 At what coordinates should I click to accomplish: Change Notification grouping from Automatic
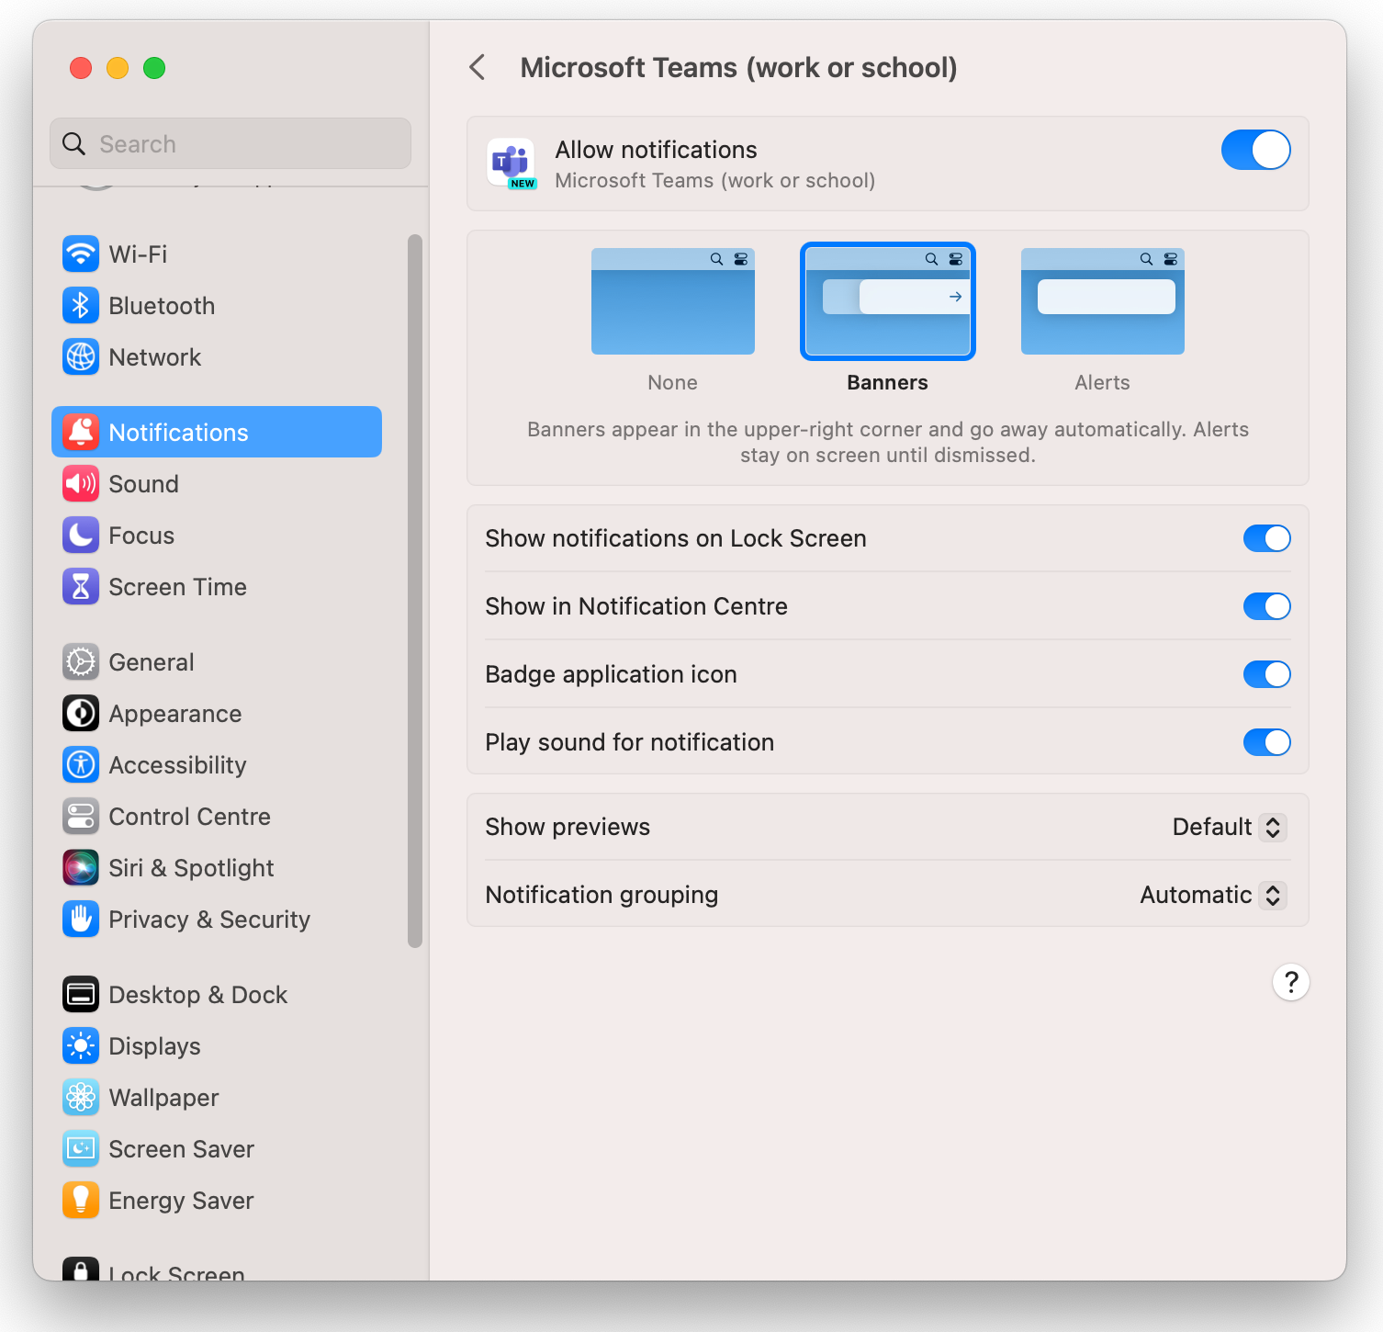(1211, 895)
